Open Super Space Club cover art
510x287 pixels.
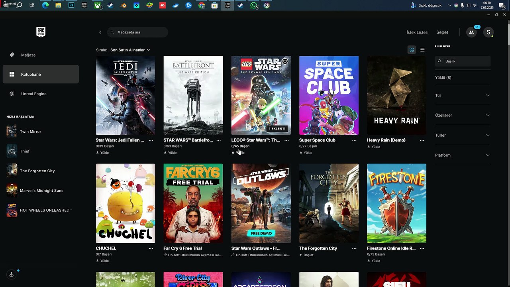tap(329, 95)
